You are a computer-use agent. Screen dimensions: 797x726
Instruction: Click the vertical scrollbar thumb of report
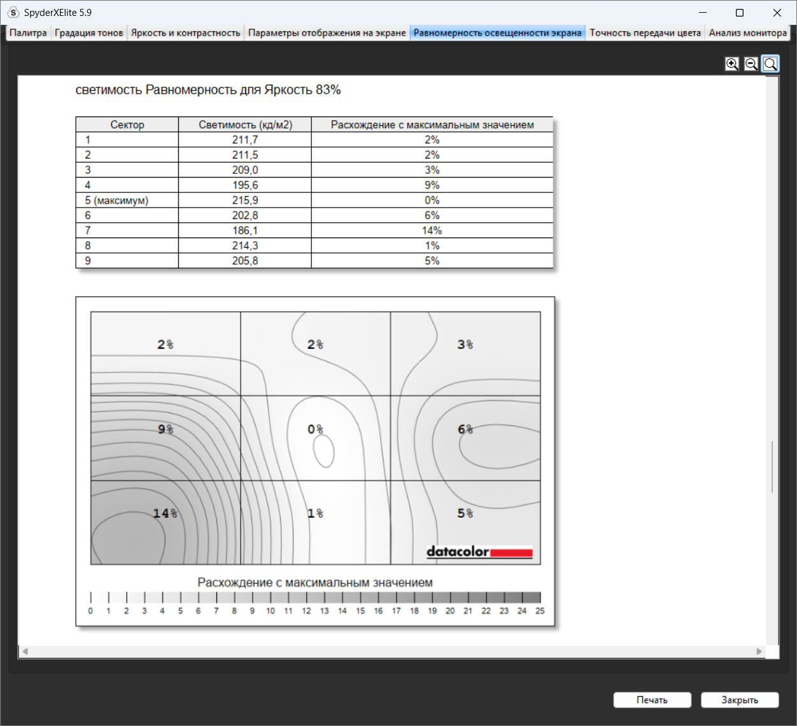[x=772, y=466]
